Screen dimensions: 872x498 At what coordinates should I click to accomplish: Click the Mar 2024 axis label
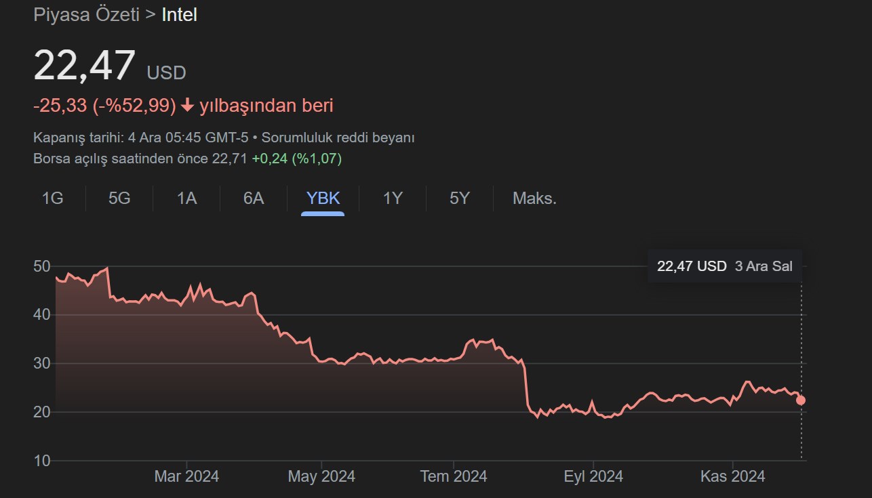tap(186, 476)
